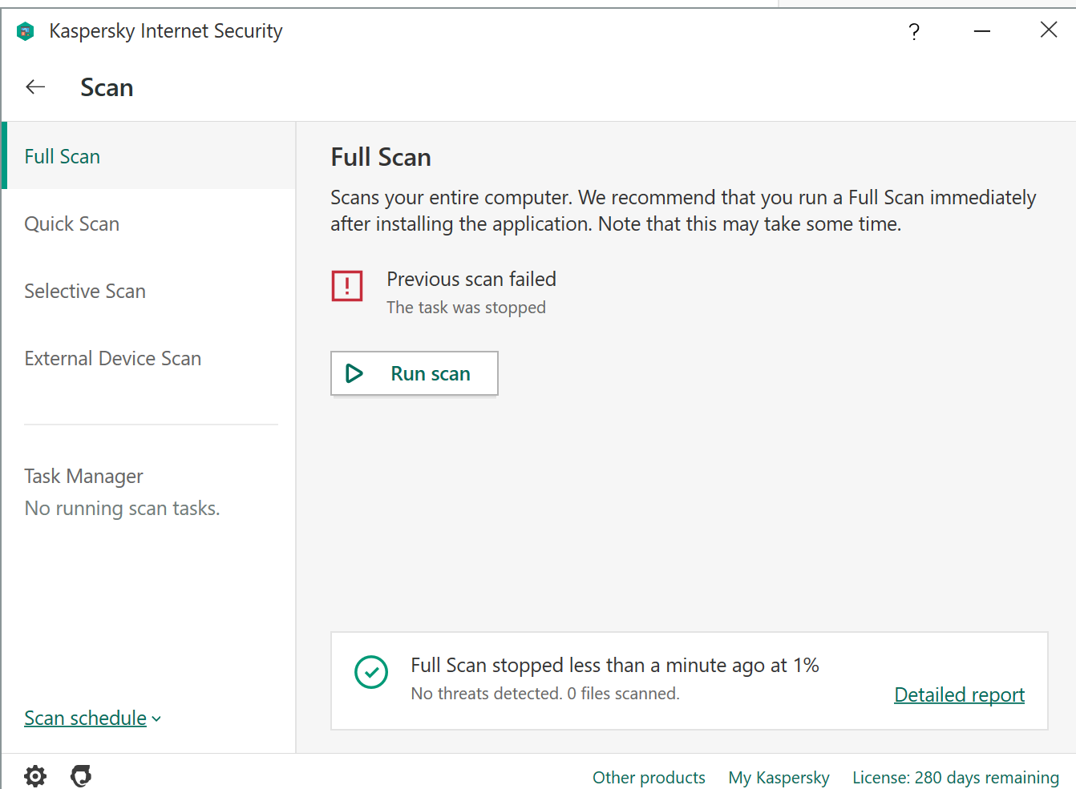The image size is (1076, 789).
Task: Open the Detailed report link
Action: coord(959,694)
